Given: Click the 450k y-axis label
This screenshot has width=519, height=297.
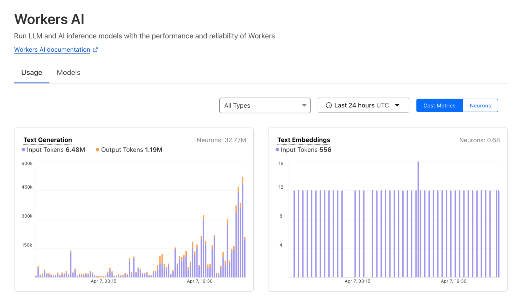Looking at the screenshot, I should [x=27, y=187].
